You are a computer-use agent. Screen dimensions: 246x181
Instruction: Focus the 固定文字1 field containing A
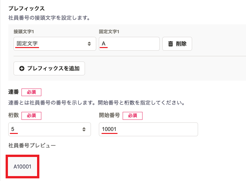point(129,44)
